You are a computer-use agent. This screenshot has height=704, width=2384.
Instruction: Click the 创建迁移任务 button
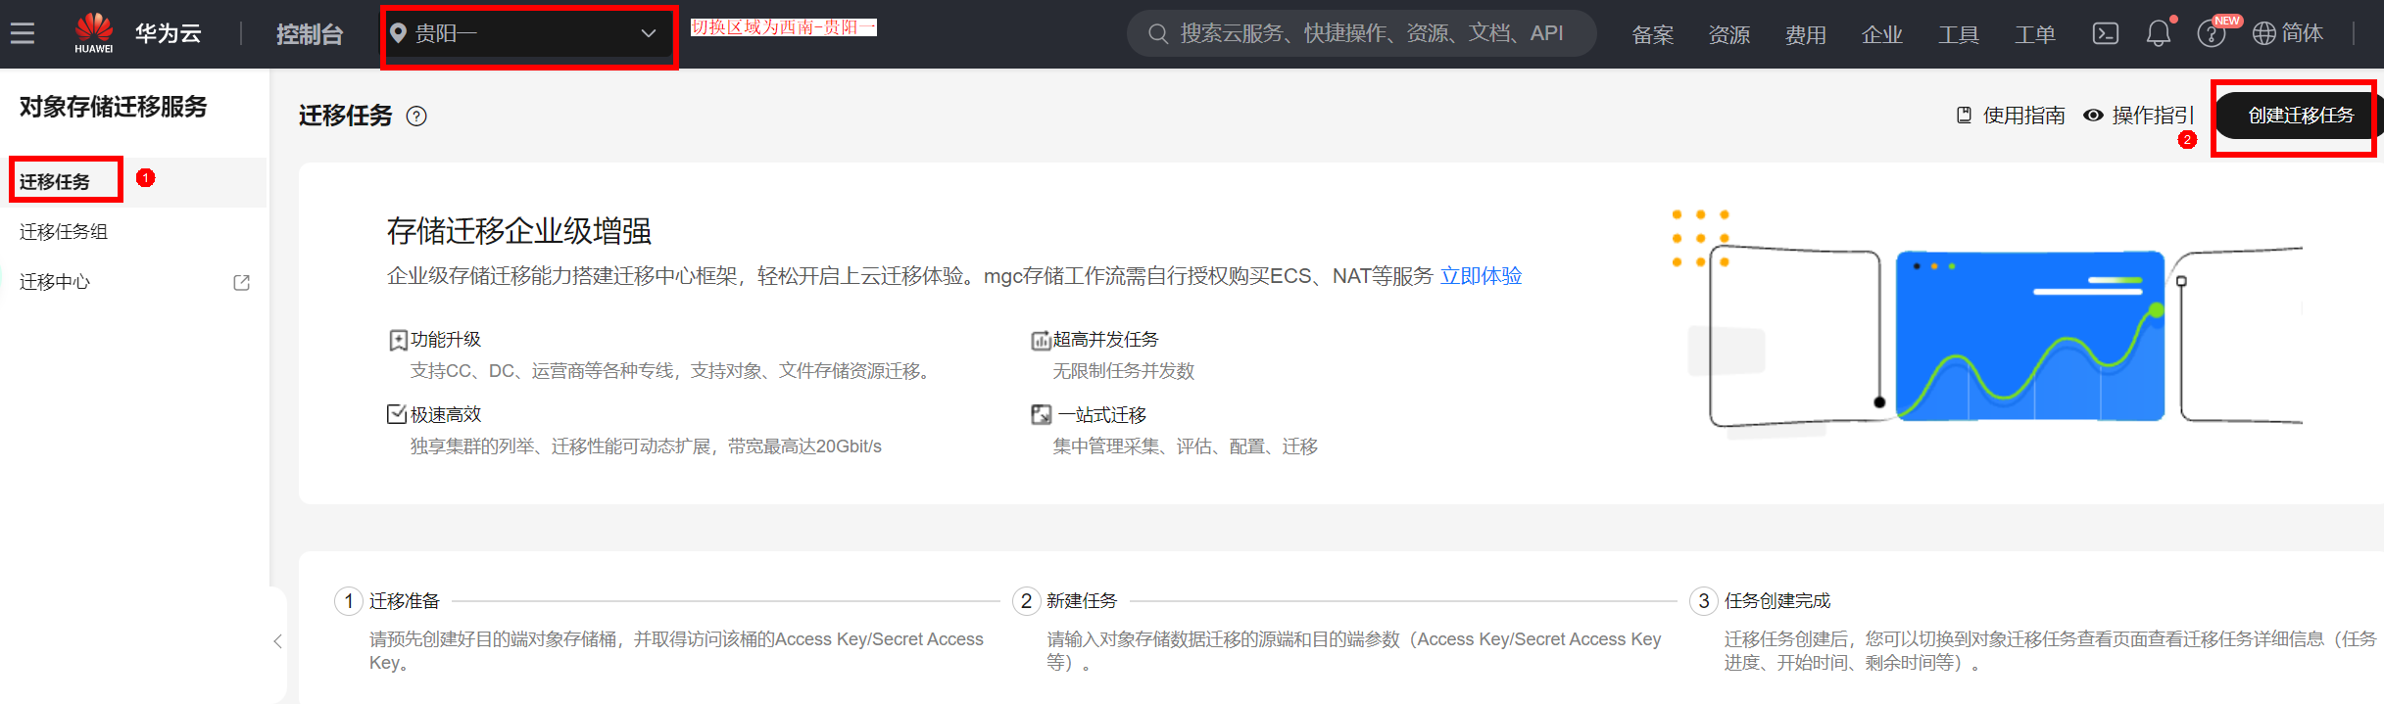coord(2300,116)
